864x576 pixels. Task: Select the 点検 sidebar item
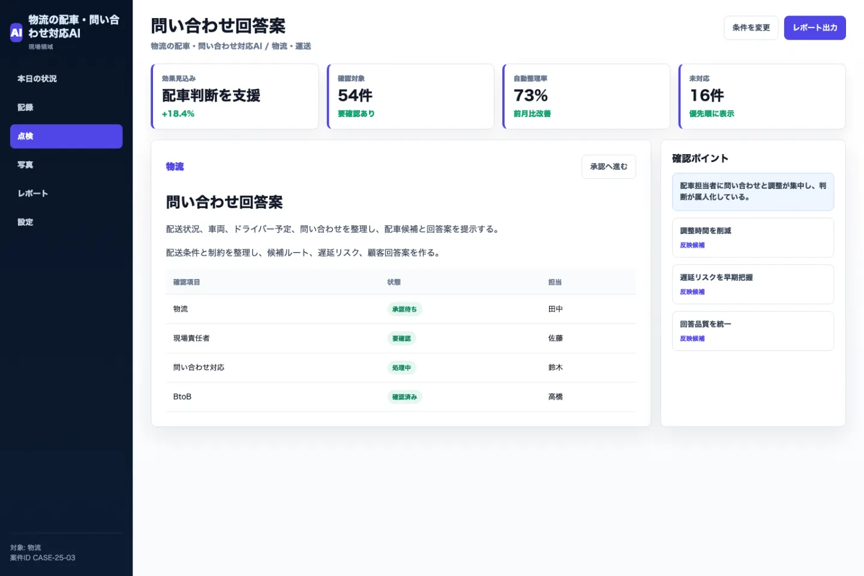(66, 136)
